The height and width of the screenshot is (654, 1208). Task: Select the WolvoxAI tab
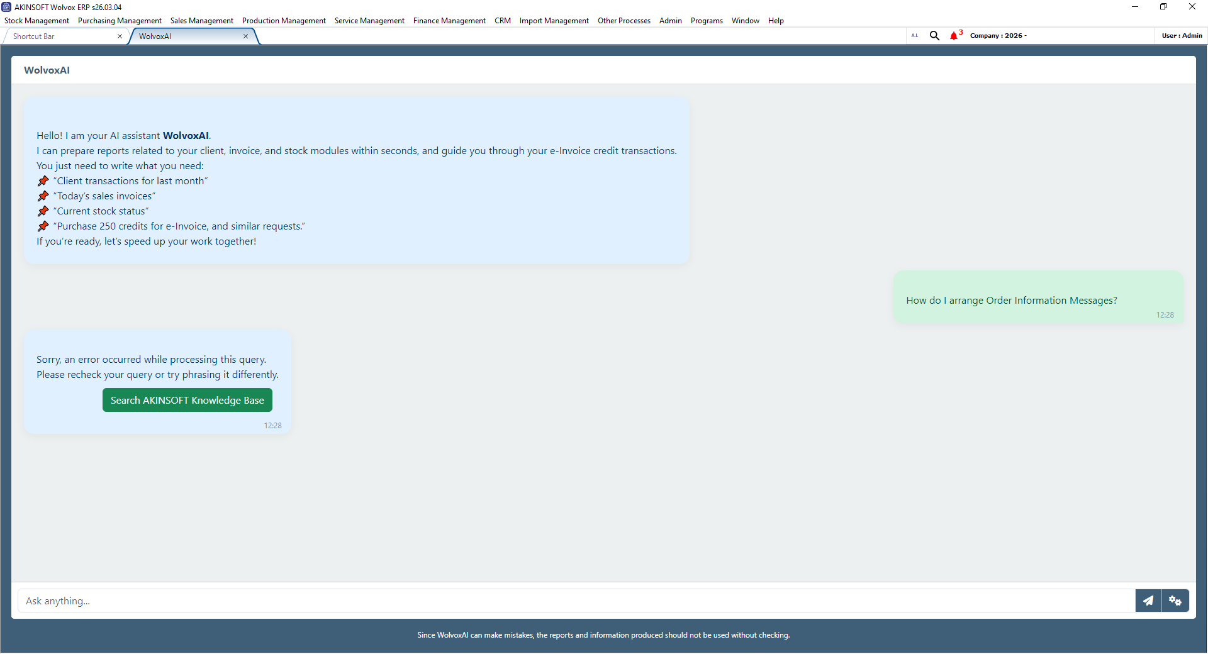155,36
